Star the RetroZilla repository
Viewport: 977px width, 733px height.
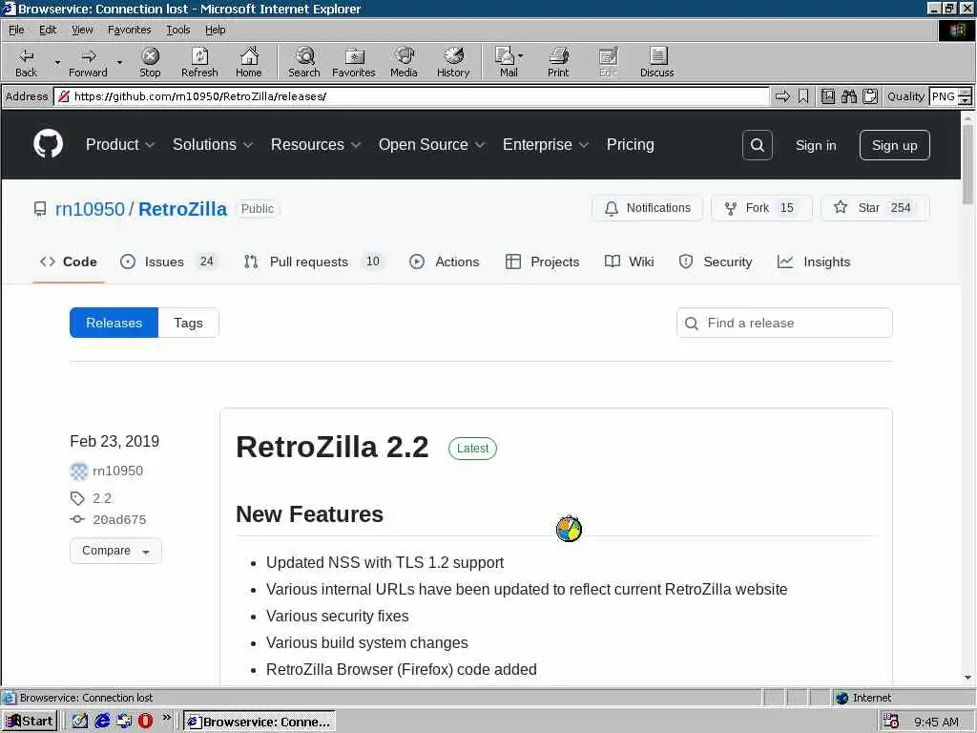point(875,208)
